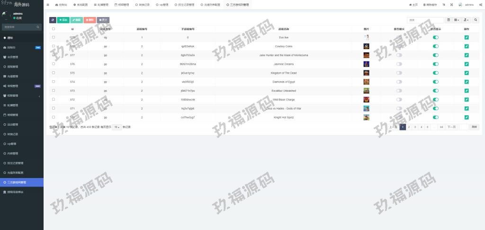Open 会员管理 in the left sidebar
This screenshot has height=230, width=485.
[x=12, y=57]
